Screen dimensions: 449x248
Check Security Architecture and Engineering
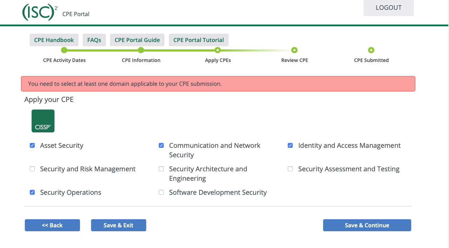click(x=161, y=169)
